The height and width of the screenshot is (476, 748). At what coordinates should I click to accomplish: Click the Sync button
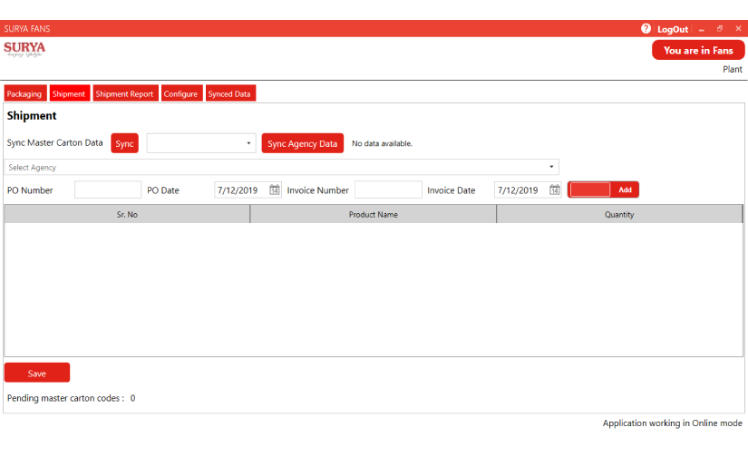pyautogui.click(x=124, y=143)
